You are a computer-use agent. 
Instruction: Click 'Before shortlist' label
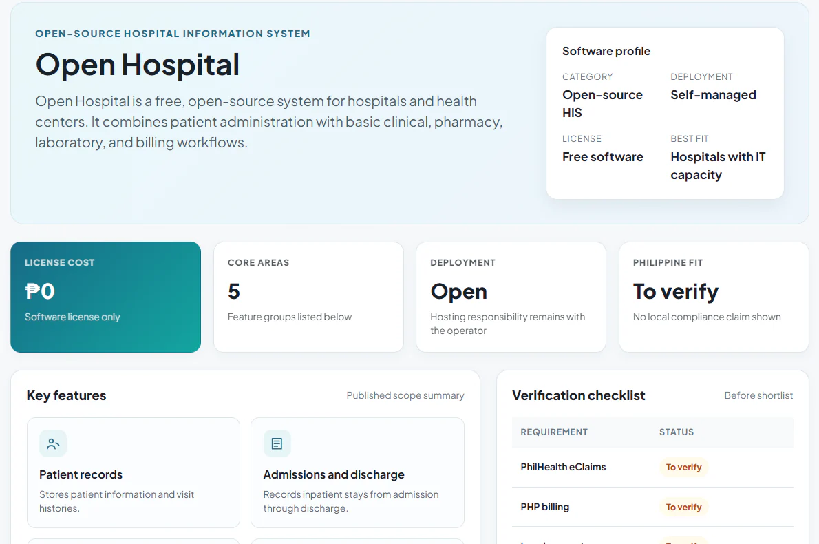[758, 395]
